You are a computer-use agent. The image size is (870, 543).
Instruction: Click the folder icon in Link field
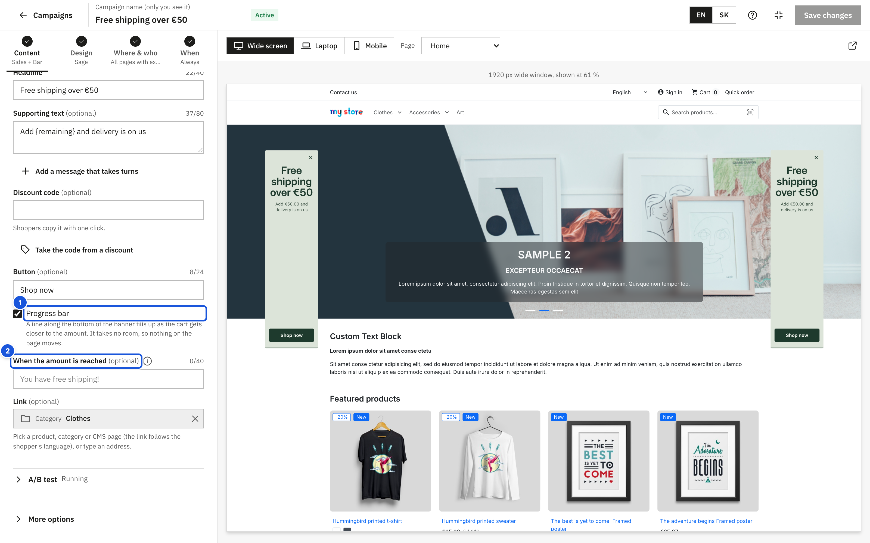coord(26,418)
